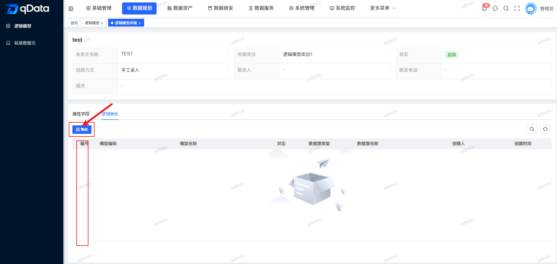Open 系统监控 top menu
This screenshot has width=557, height=264.
pyautogui.click(x=342, y=8)
